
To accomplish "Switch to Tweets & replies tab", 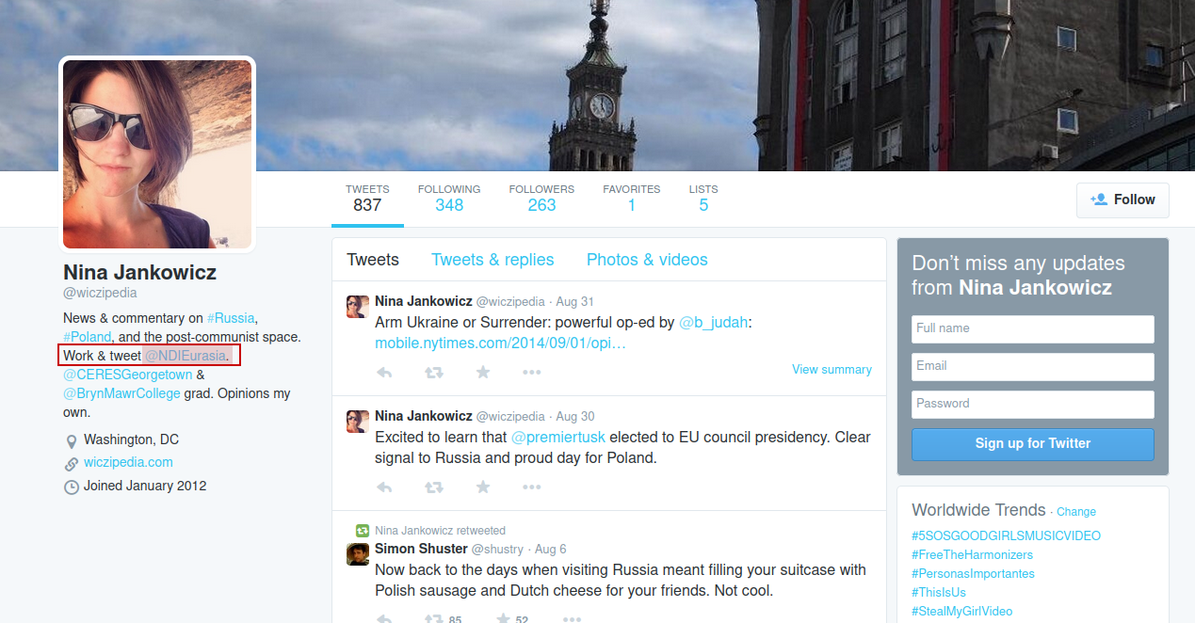I will tap(493, 260).
